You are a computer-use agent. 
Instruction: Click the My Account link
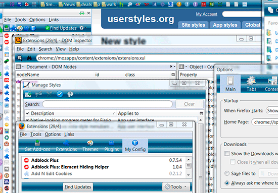[207, 14]
